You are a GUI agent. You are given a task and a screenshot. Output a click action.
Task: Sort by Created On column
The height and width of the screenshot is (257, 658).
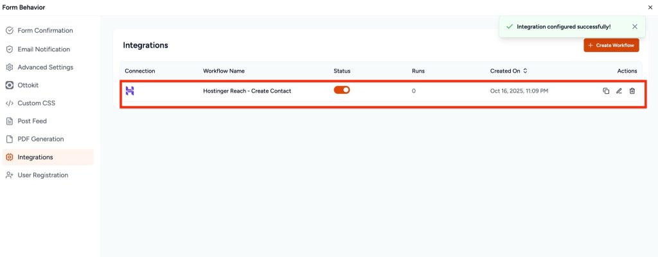[x=525, y=71]
